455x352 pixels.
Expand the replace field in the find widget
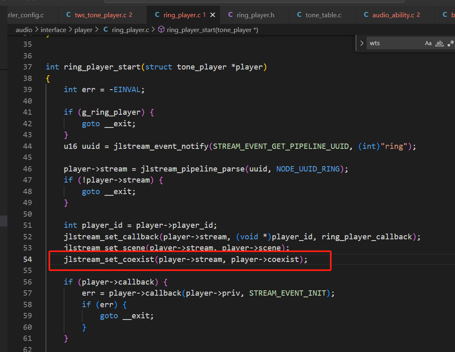362,43
